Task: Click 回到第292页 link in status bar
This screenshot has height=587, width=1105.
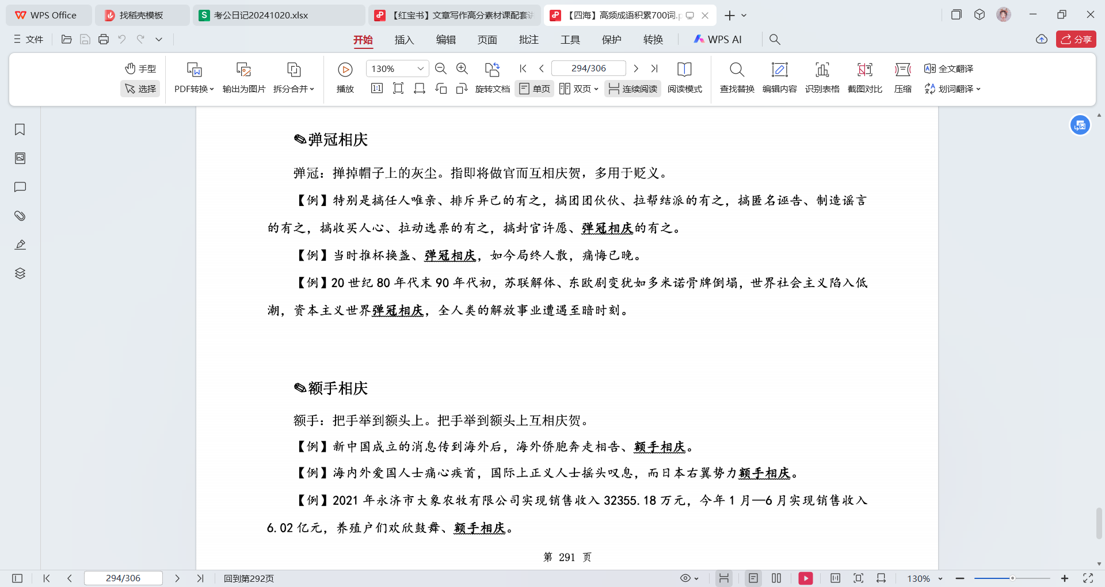Action: [249, 578]
